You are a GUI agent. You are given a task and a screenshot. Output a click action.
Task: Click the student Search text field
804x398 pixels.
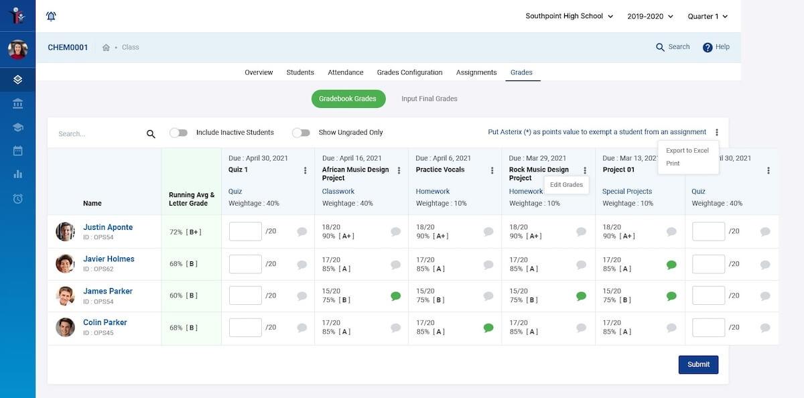[99, 134]
